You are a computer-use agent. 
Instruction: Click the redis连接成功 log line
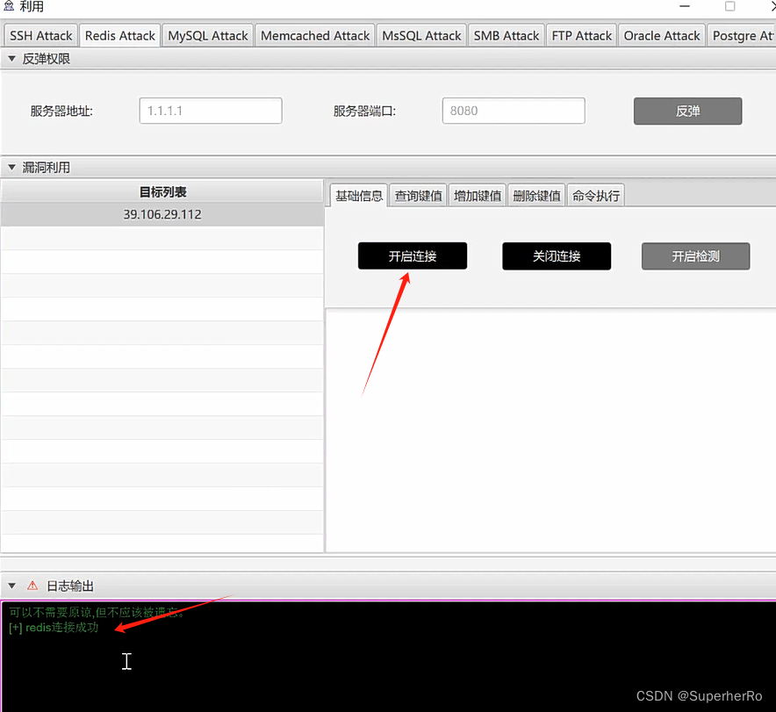click(54, 628)
